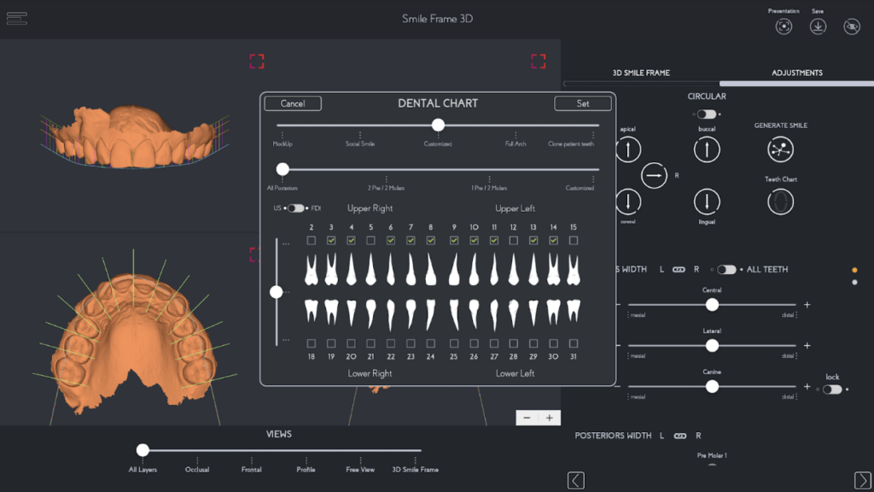Switch to the 3D Smile Frame tab
874x492 pixels.
click(641, 73)
